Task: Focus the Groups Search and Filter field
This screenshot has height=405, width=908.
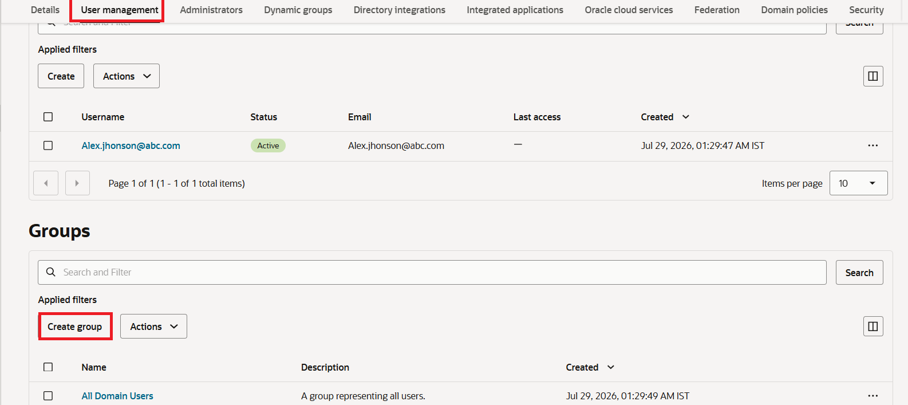Action: coord(432,272)
